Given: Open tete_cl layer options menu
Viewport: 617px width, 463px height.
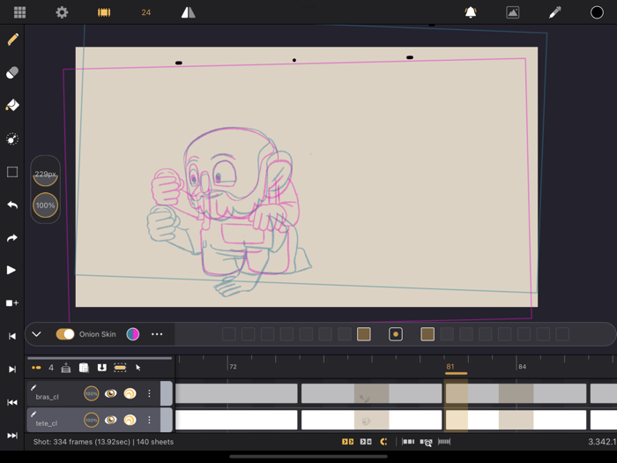Looking at the screenshot, I should pos(149,420).
